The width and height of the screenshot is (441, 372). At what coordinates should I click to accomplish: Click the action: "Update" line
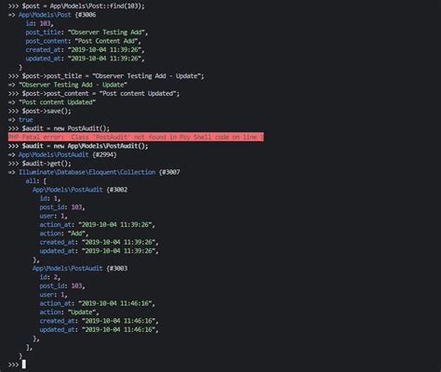tap(70, 312)
